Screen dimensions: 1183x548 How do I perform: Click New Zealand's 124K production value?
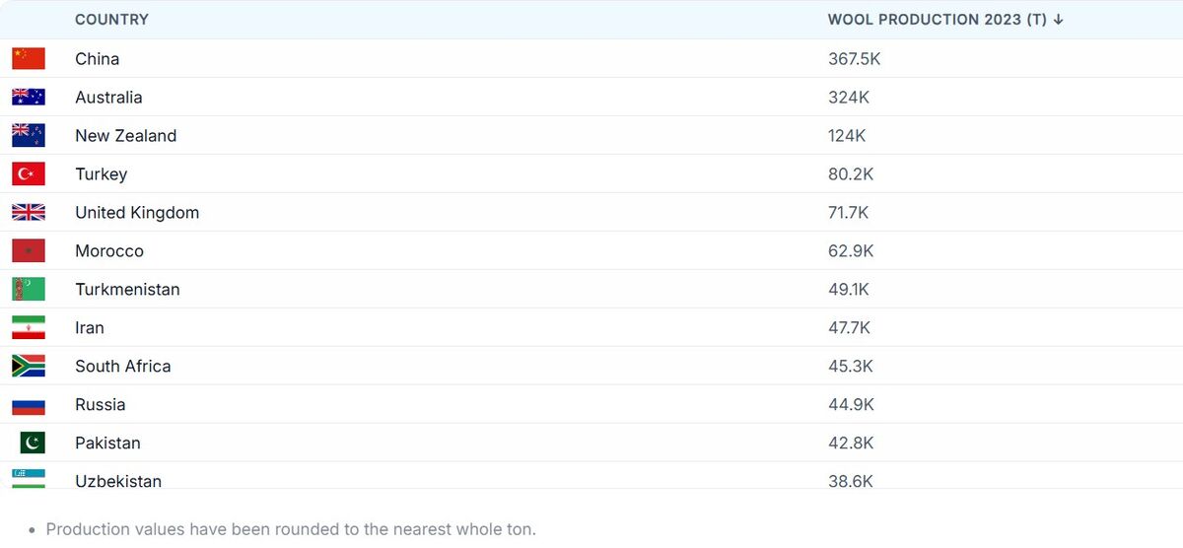pyautogui.click(x=847, y=136)
